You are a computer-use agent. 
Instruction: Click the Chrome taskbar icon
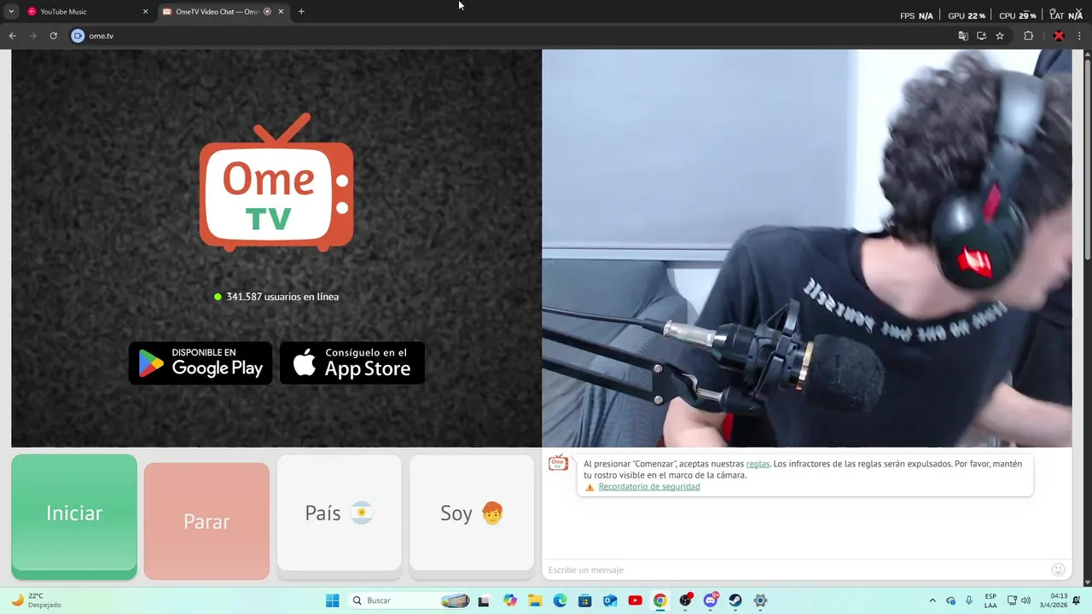(660, 600)
